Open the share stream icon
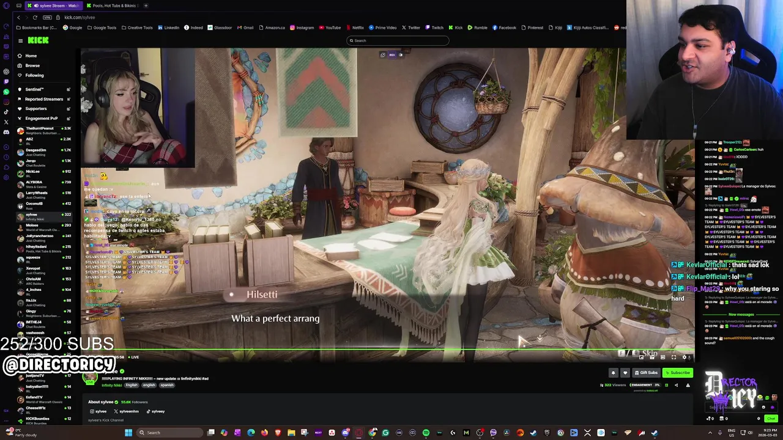 click(676, 385)
